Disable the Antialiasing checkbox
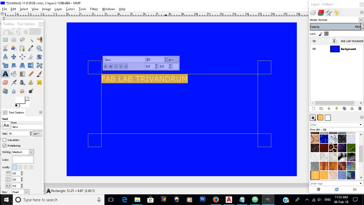Viewport: 364px width, 205px height. coord(4,145)
